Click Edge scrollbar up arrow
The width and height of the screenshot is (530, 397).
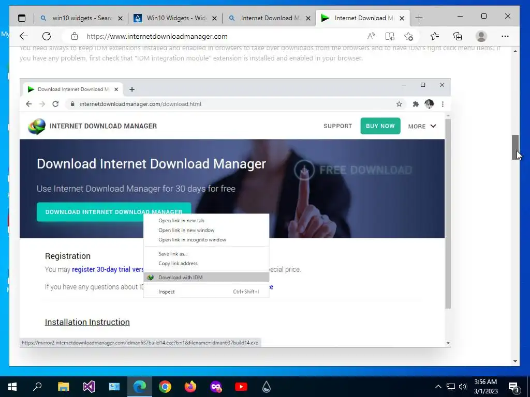(x=515, y=51)
